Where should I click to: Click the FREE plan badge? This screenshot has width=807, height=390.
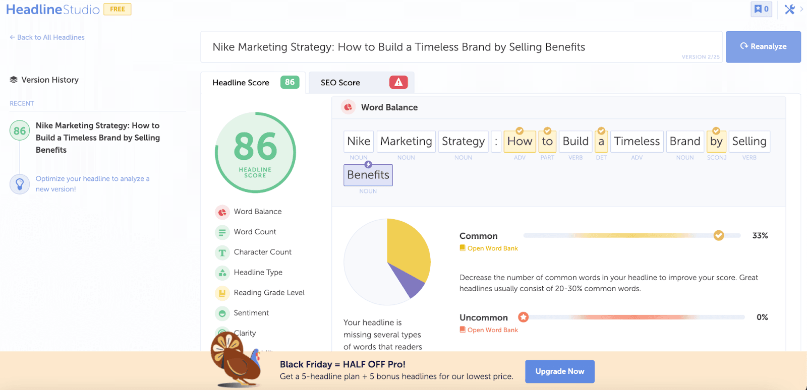point(118,9)
